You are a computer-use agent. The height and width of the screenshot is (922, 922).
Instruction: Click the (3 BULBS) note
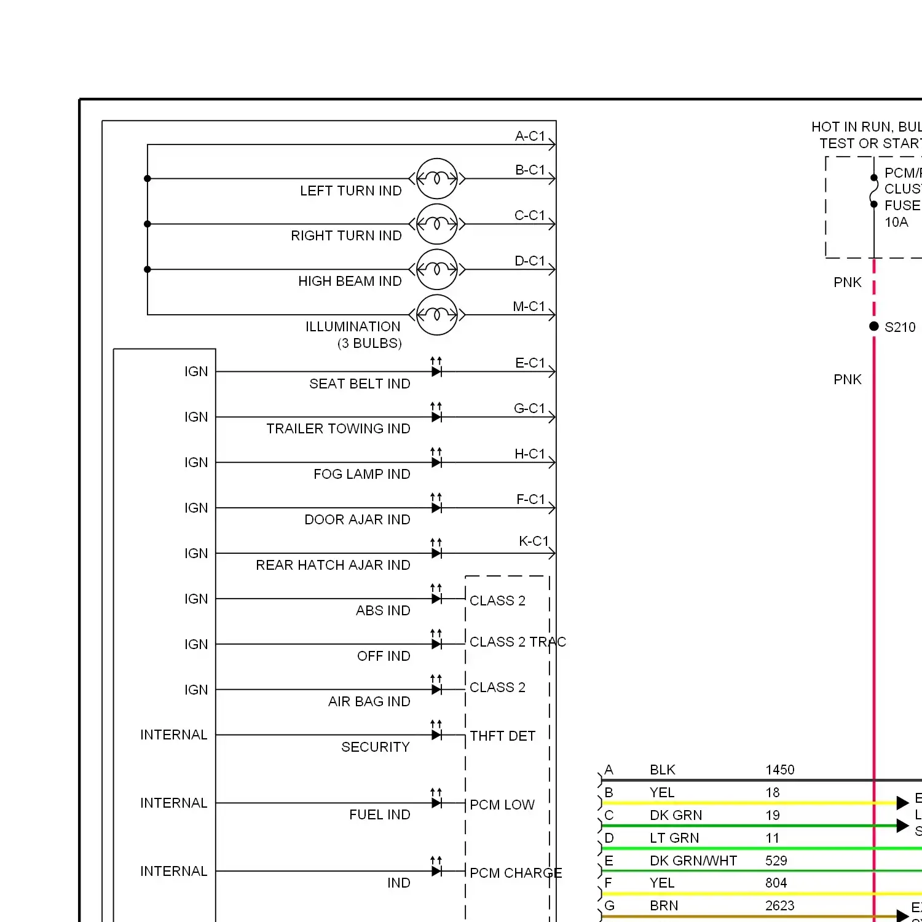click(369, 343)
